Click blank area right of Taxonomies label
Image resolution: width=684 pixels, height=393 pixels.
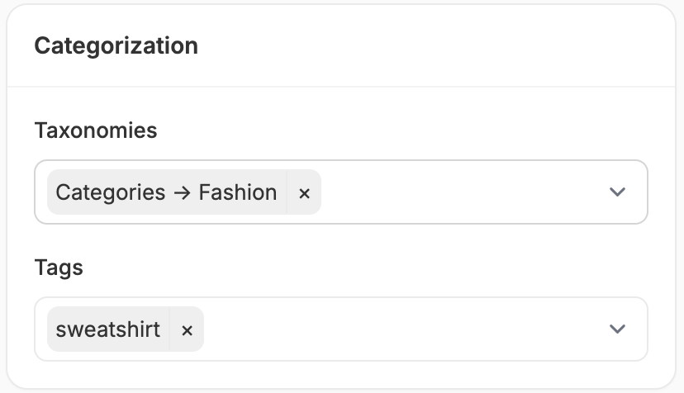pos(401,130)
